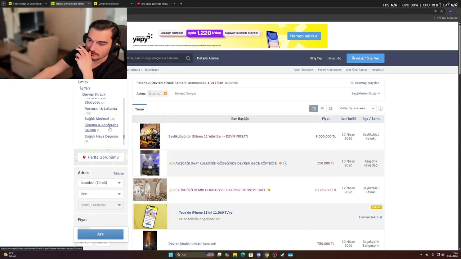Open File Explorer from the taskbar
This screenshot has width=461, height=259.
235,255
